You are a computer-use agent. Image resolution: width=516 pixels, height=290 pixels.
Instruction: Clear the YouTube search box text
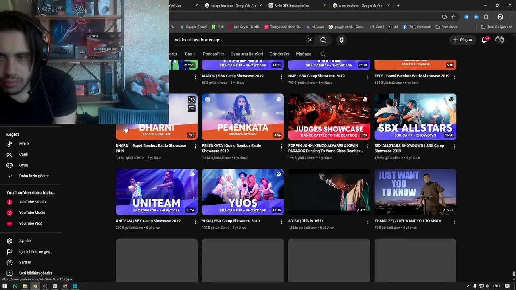click(310, 40)
